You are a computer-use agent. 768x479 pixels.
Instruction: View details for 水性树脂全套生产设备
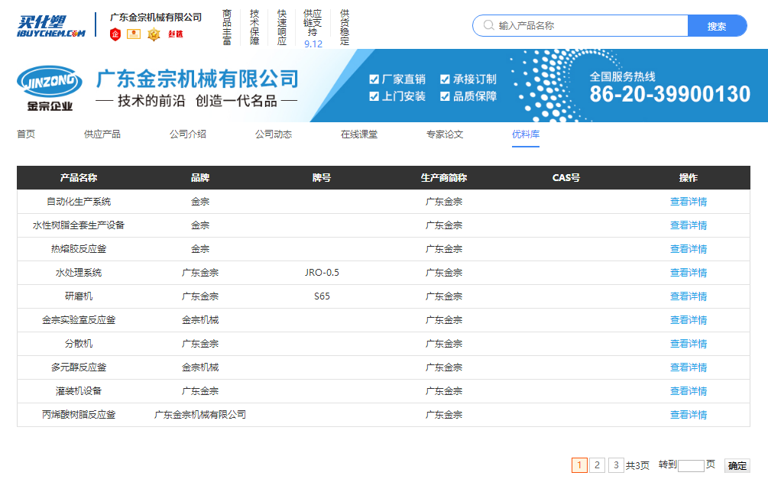point(689,225)
